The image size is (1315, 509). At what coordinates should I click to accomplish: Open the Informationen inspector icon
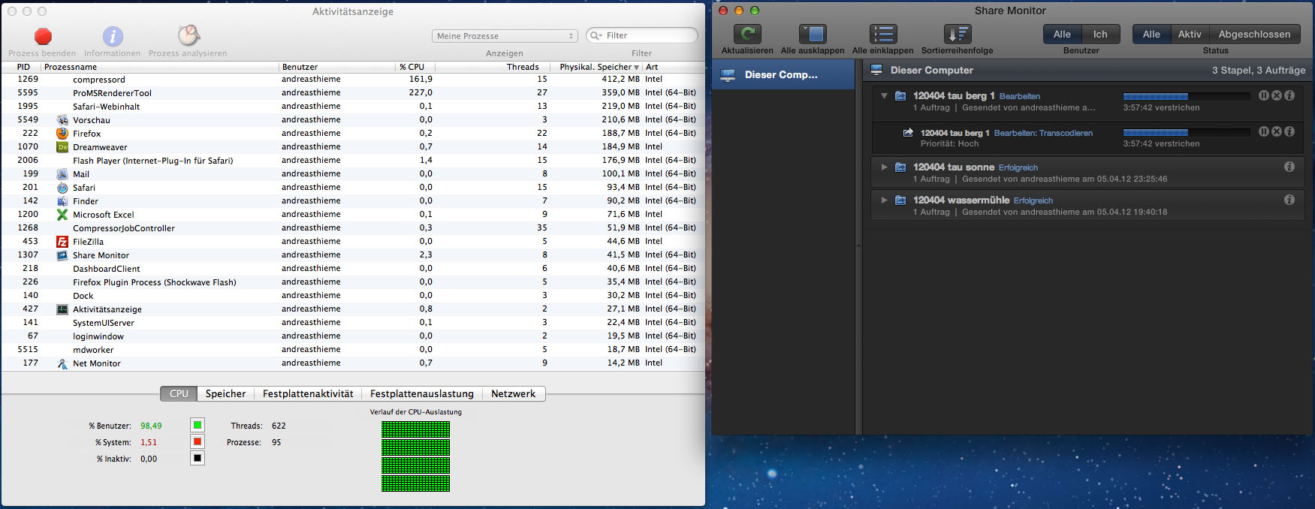[113, 36]
